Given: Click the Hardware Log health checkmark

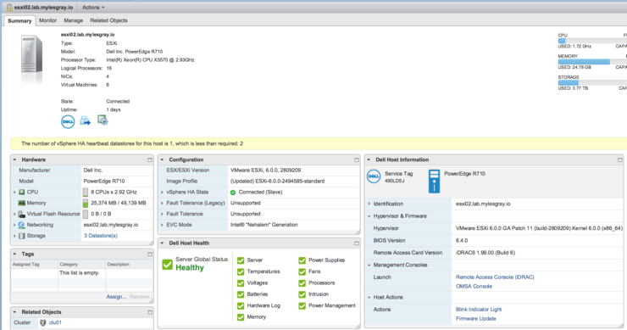Looking at the screenshot, I should tap(241, 305).
